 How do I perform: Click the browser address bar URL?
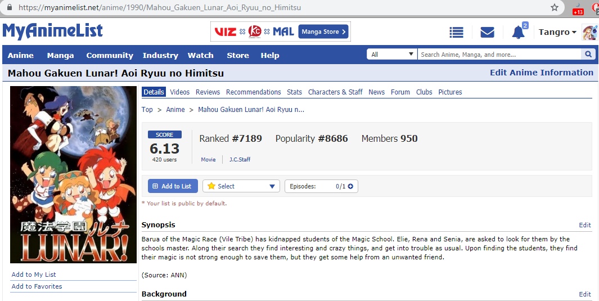[x=160, y=7]
